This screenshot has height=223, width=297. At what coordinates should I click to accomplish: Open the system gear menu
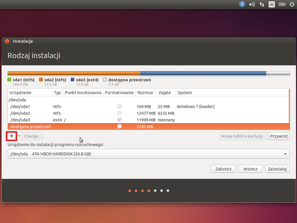tap(292, 4)
